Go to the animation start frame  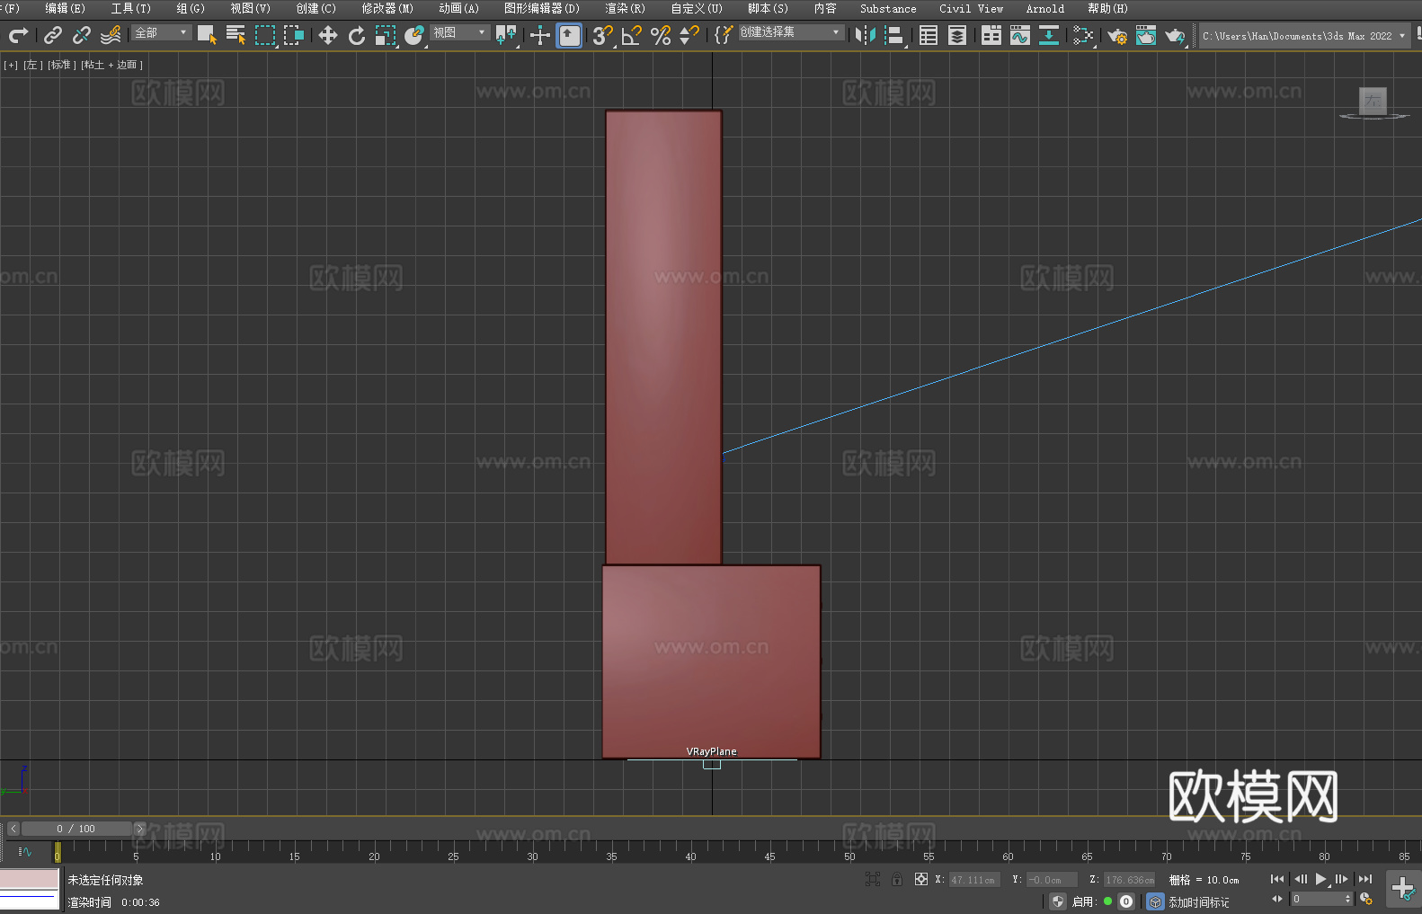click(x=1277, y=879)
